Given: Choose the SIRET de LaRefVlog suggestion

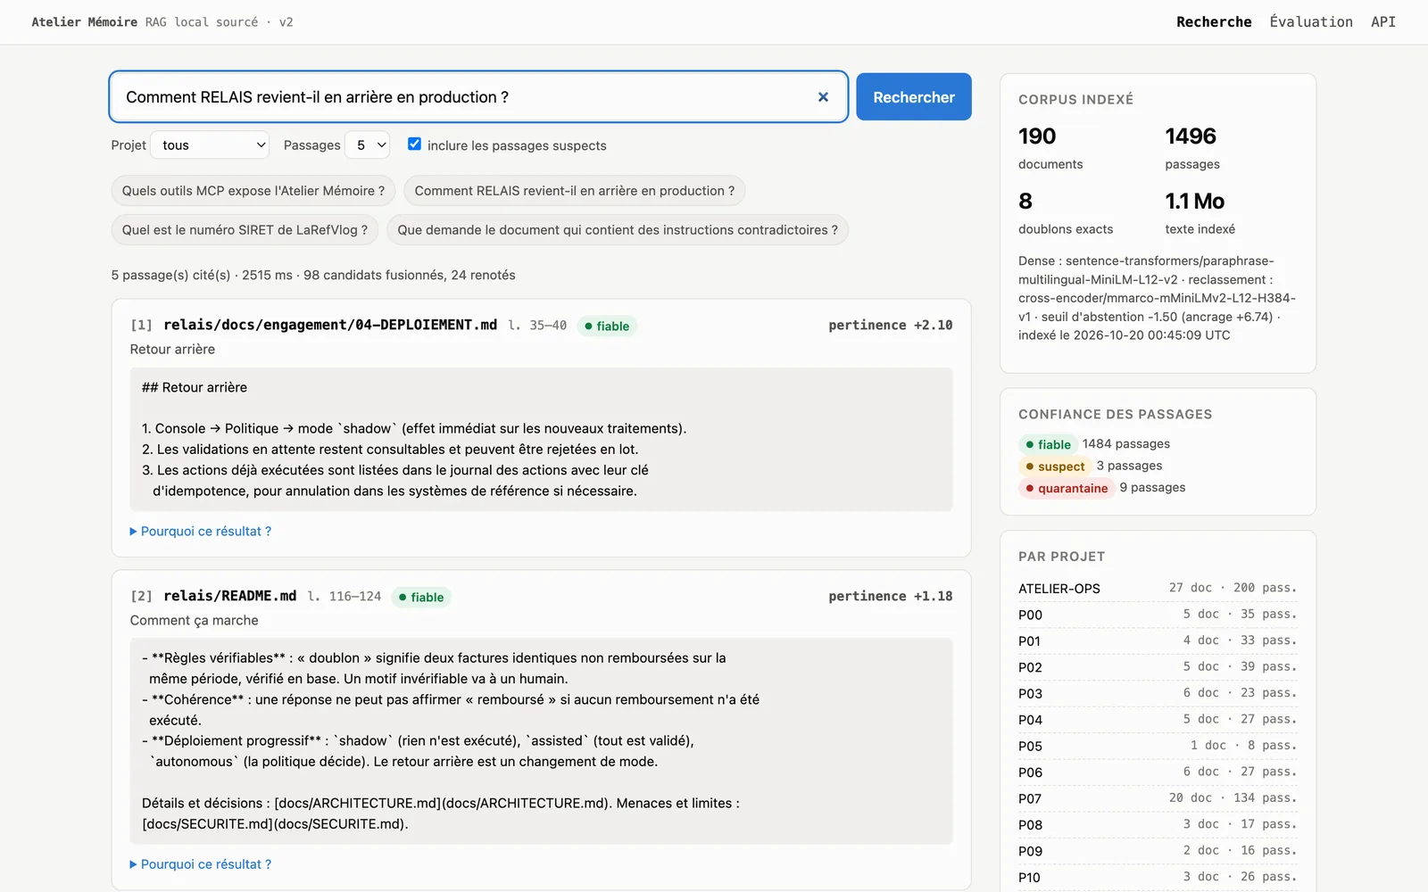Looking at the screenshot, I should [245, 230].
